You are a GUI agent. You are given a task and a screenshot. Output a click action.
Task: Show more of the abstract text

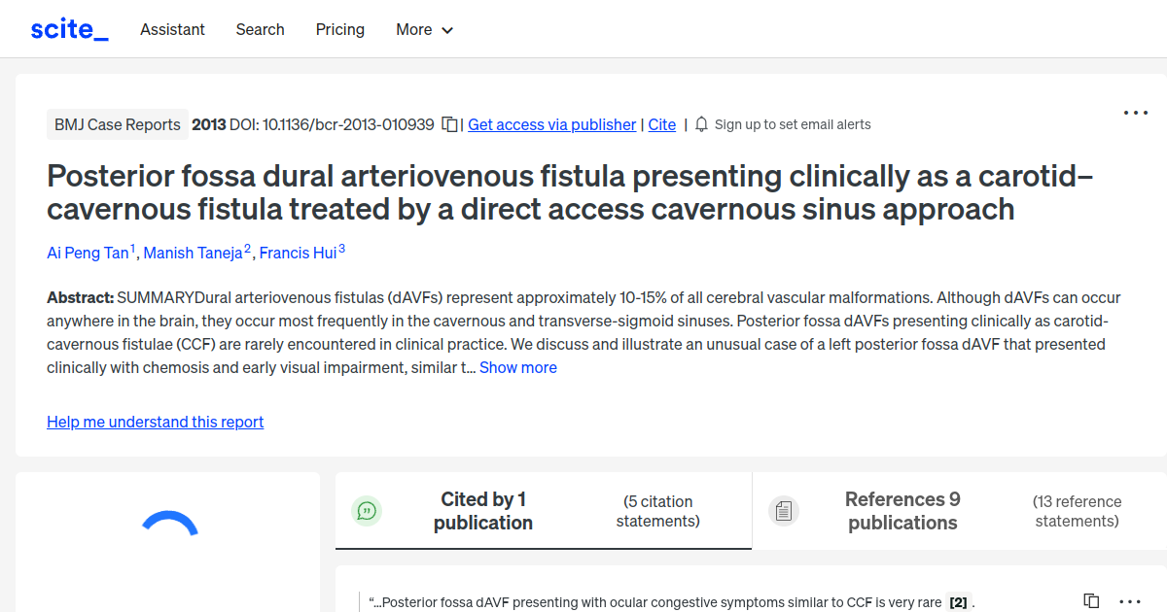point(517,367)
